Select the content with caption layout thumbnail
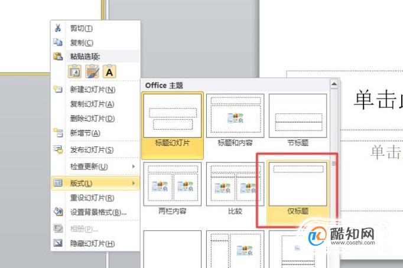The image size is (403, 268). 235,249
